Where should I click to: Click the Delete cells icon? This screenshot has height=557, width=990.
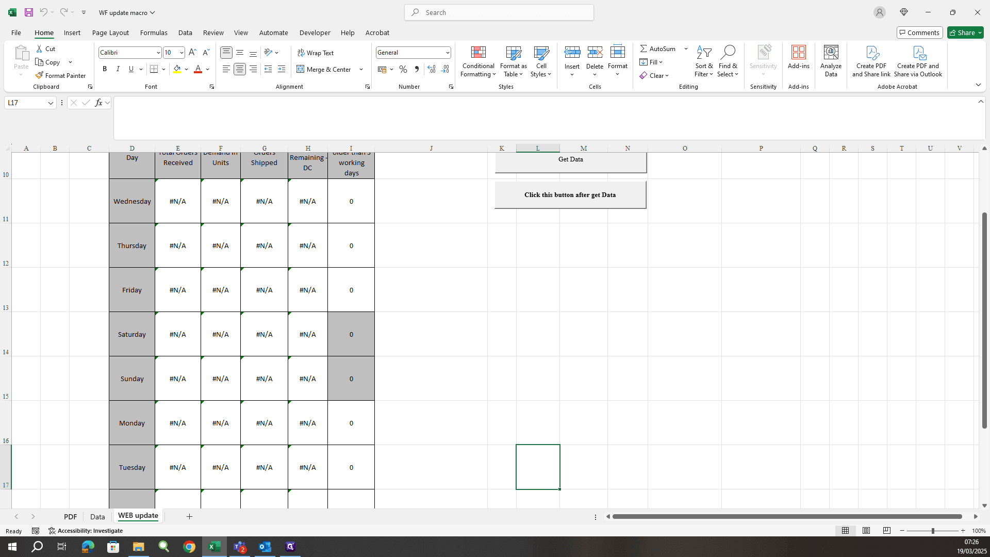(595, 52)
